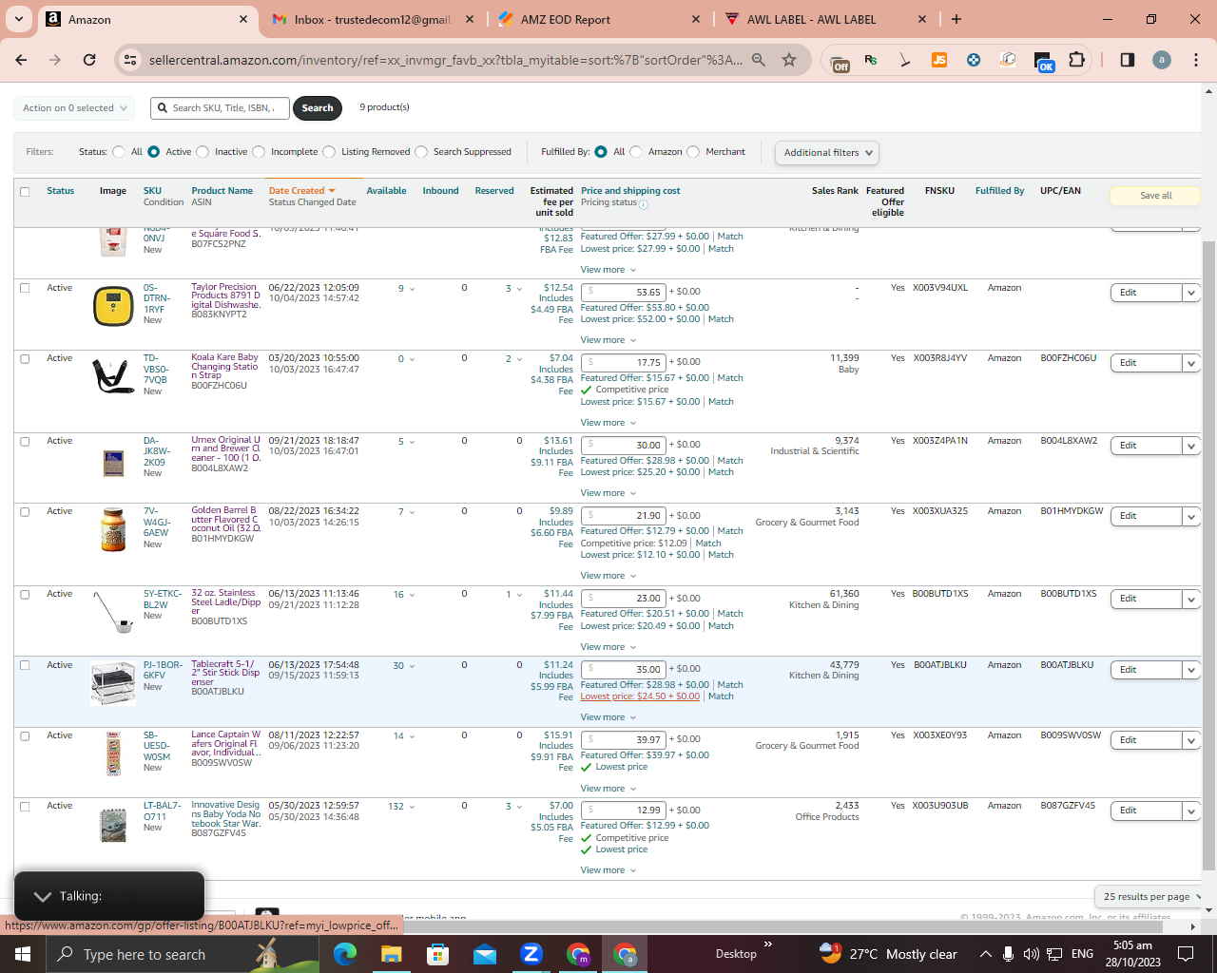Show hidden system tray icons
Viewport: 1217px width, 973px height.
986,954
